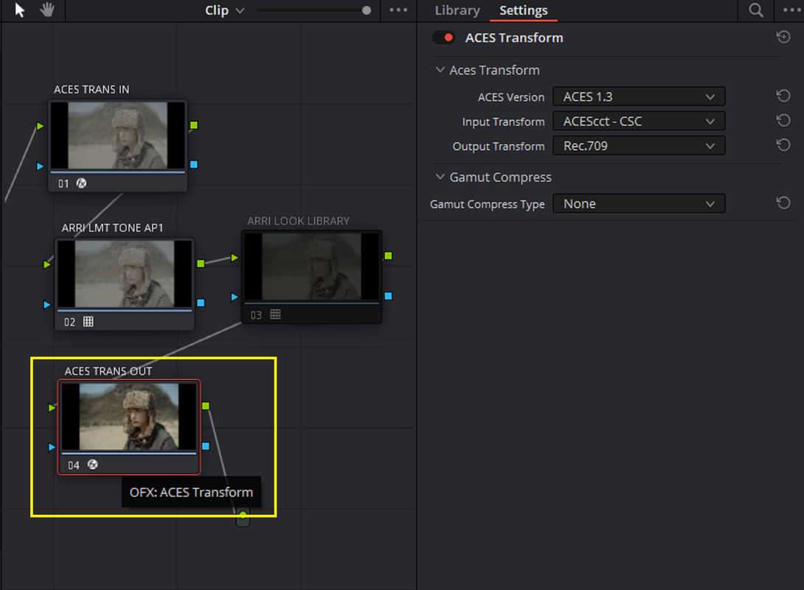Open the Output Transform dropdown

pyautogui.click(x=638, y=145)
